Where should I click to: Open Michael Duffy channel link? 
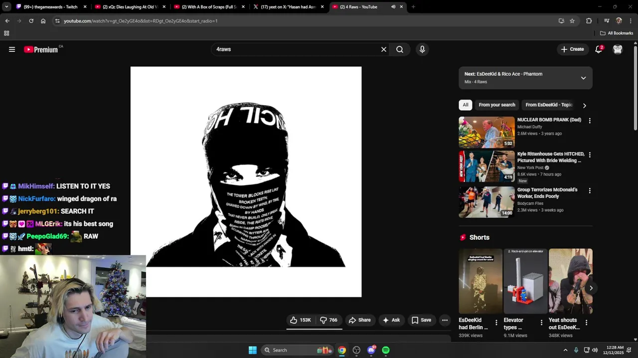point(529,127)
